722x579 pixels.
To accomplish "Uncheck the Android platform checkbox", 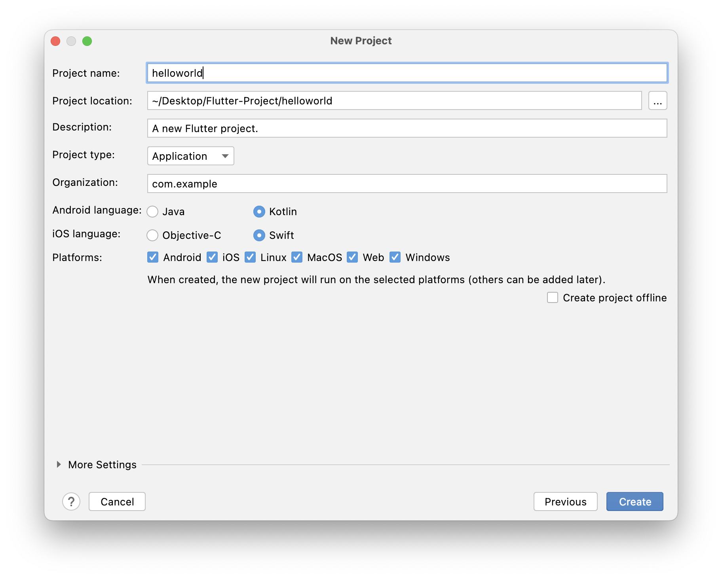I will click(153, 257).
